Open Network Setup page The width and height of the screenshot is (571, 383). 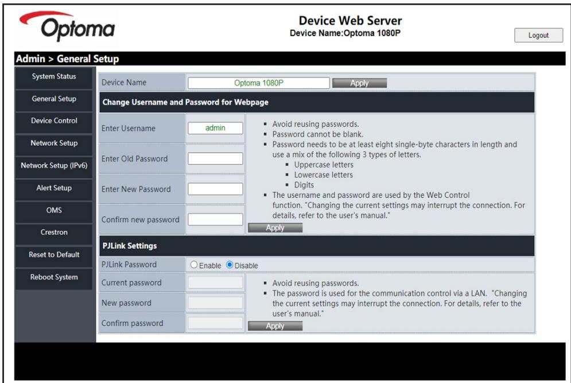[54, 144]
